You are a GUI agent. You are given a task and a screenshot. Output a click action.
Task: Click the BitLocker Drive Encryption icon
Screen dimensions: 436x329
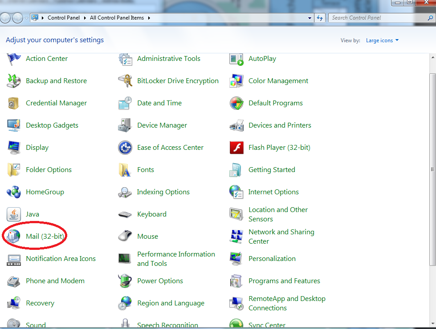pyautogui.click(x=125, y=81)
